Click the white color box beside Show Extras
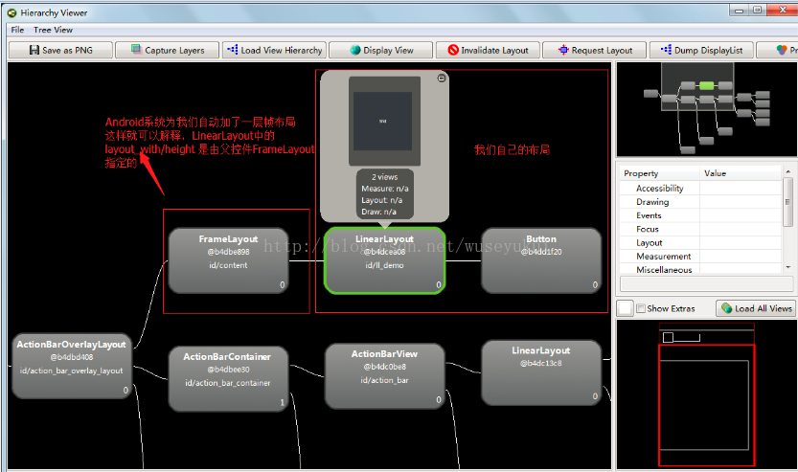The height and width of the screenshot is (472, 798). [625, 308]
